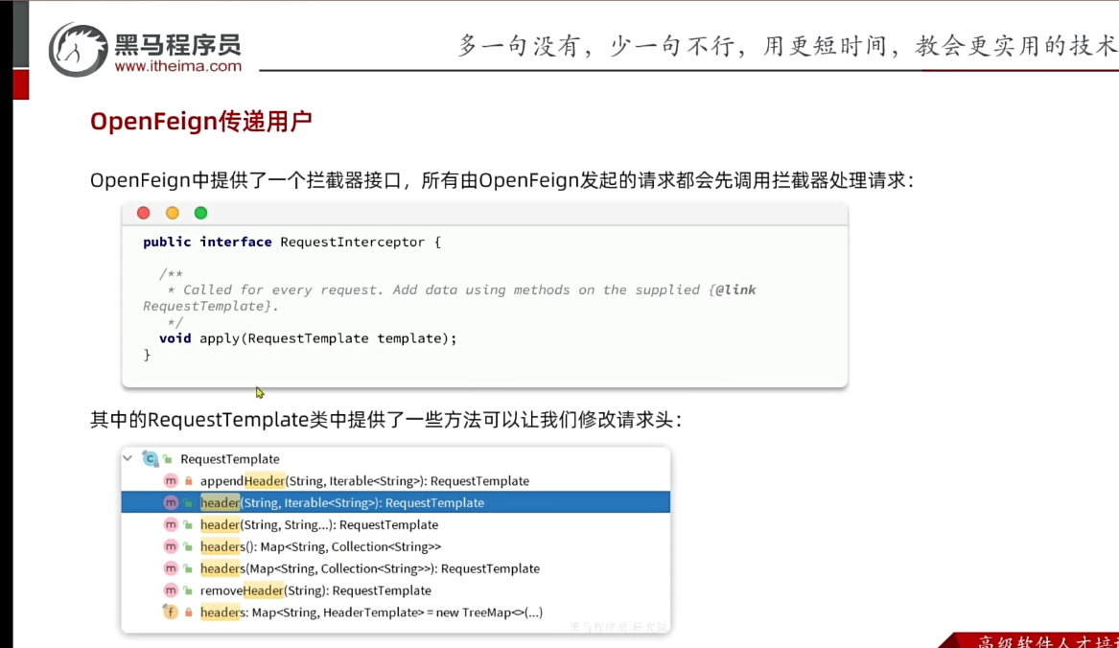The width and height of the screenshot is (1119, 648).
Task: Click the method icon beside appendHeader
Action: (171, 481)
